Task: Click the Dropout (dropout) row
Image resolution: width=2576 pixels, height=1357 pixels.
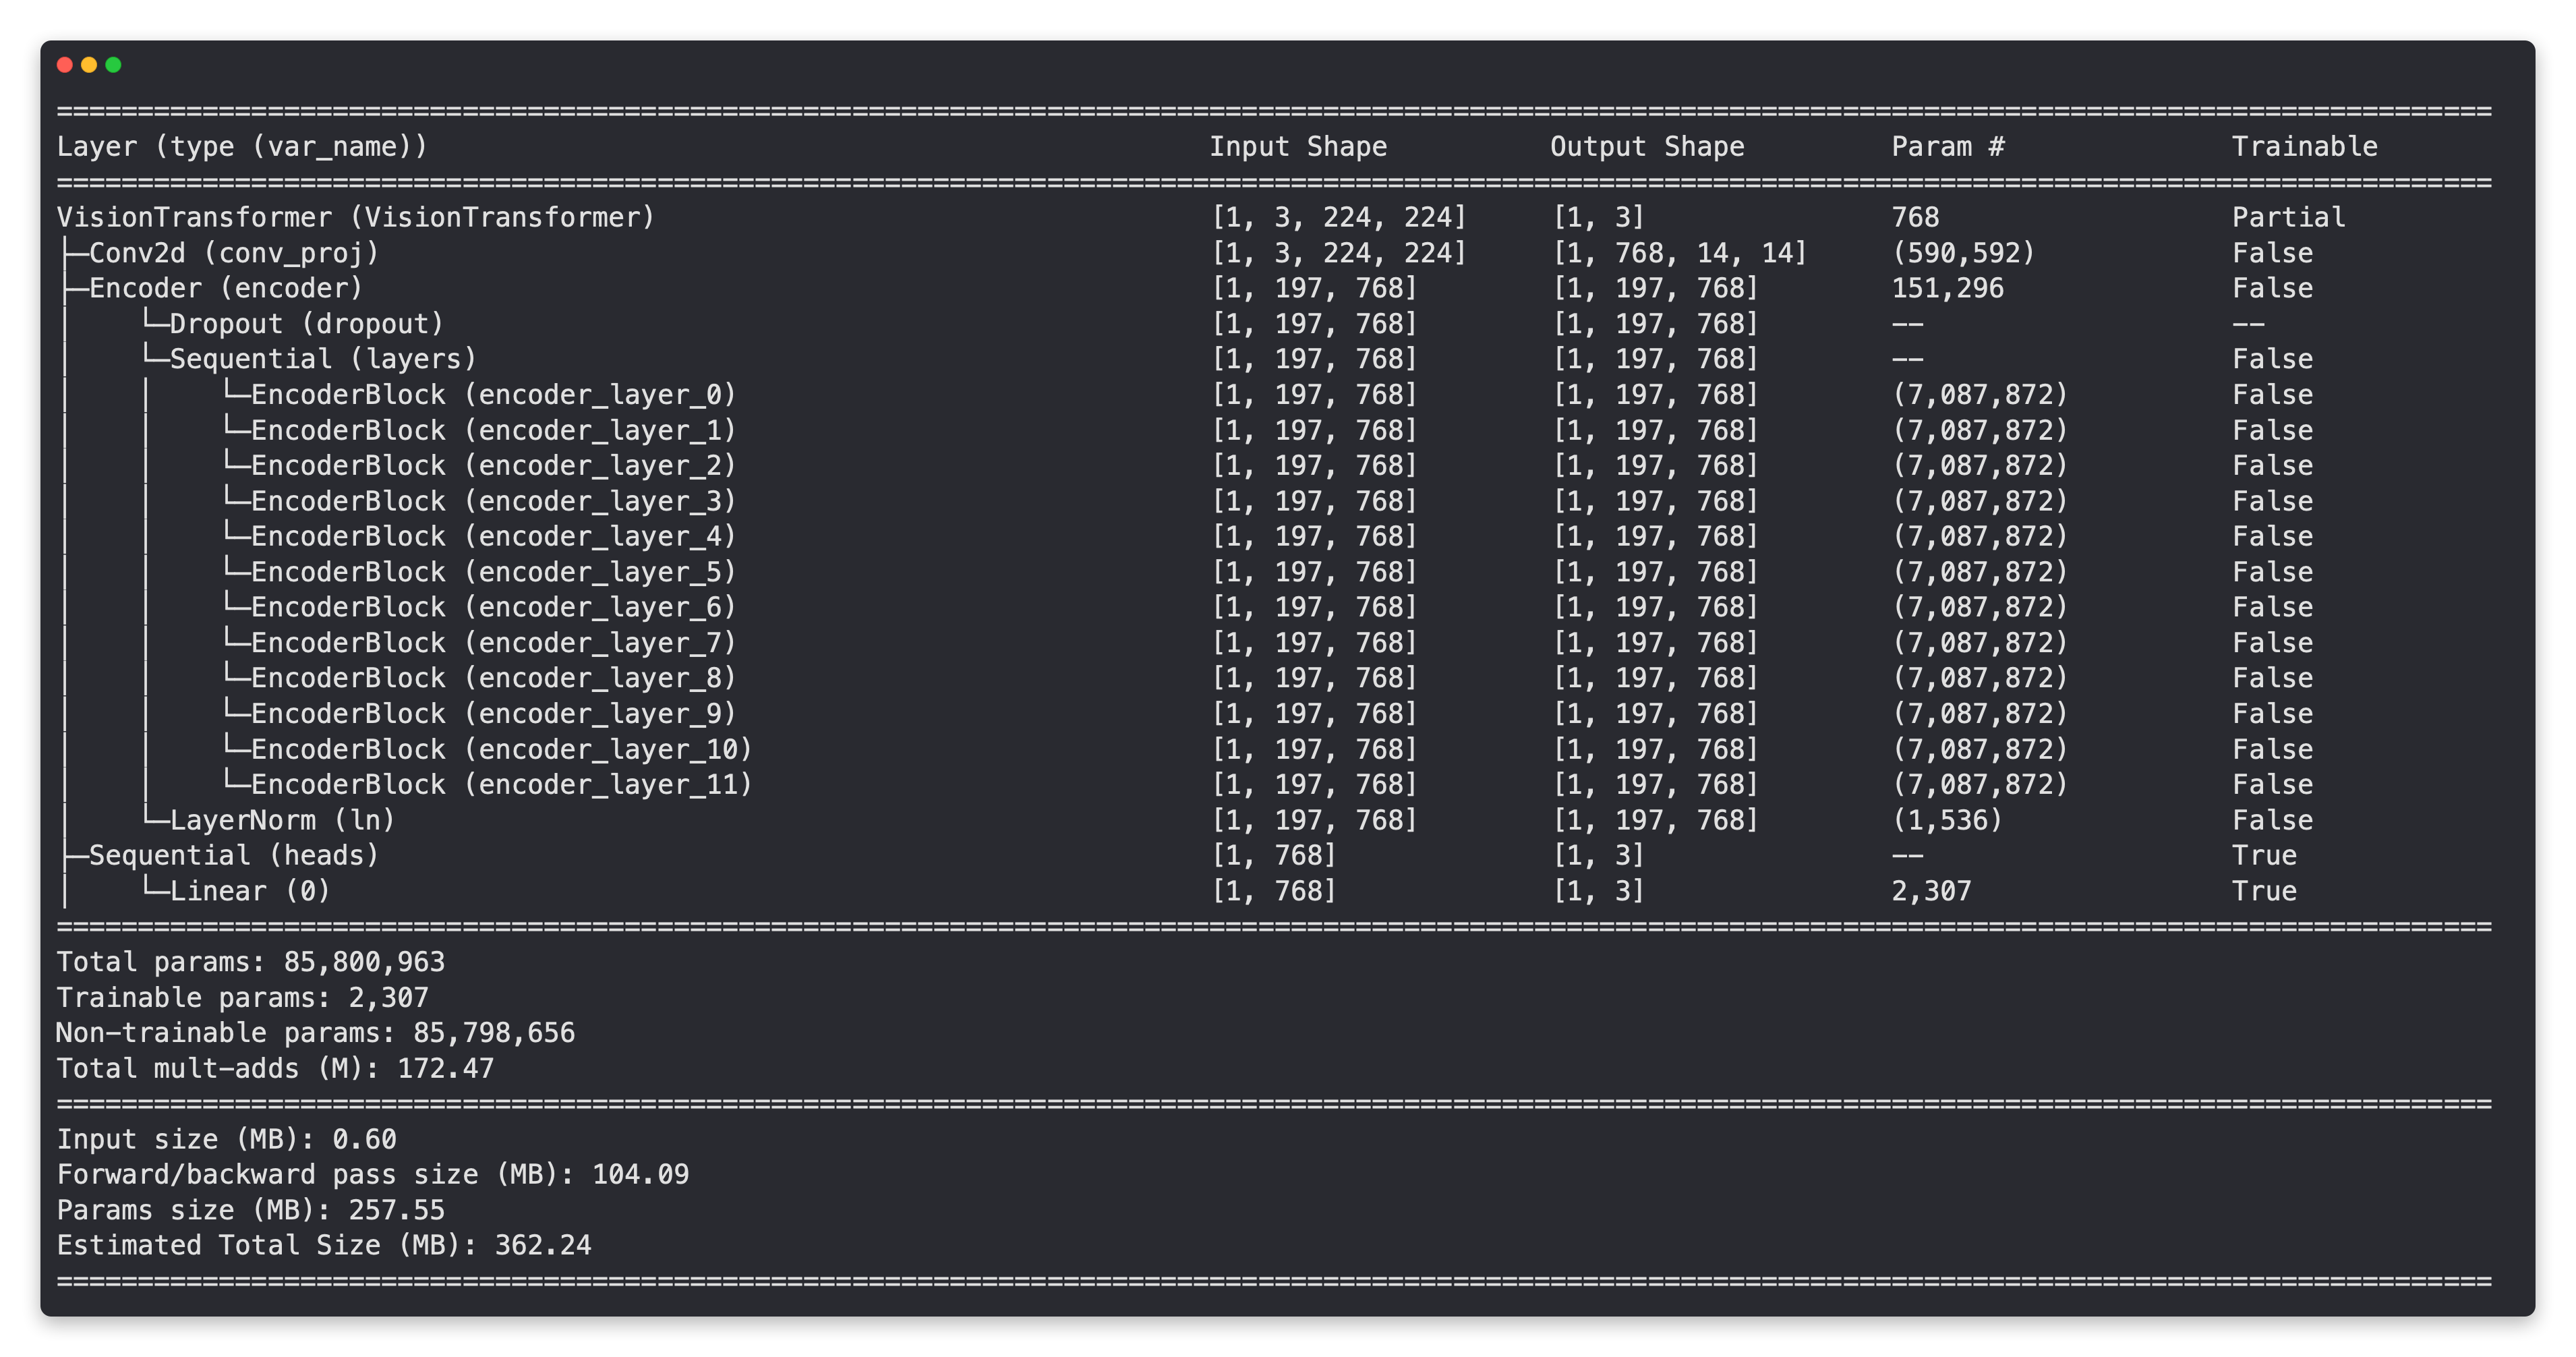Action: pos(306,324)
